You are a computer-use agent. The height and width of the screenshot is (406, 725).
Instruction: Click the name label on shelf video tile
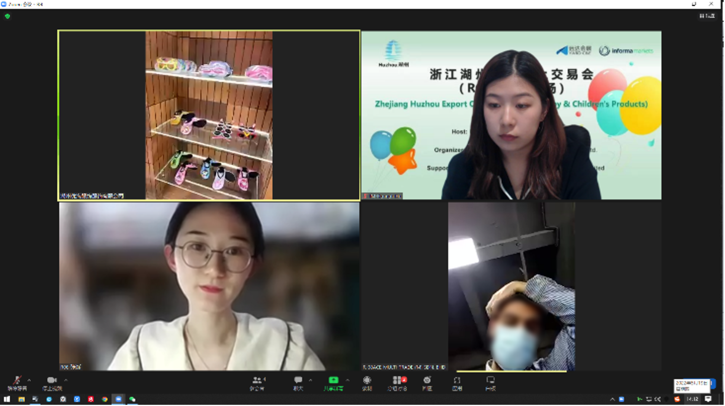[x=92, y=196]
